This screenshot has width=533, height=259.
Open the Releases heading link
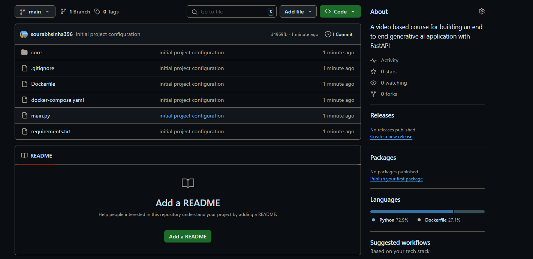(x=382, y=115)
